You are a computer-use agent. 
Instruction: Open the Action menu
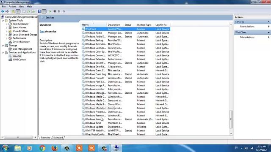pyautogui.click(x=12, y=7)
